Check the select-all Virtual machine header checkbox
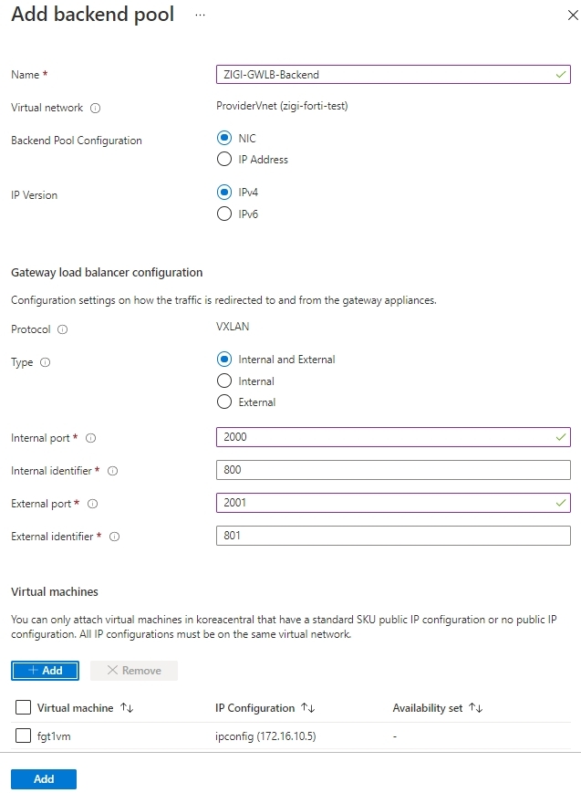 click(24, 707)
